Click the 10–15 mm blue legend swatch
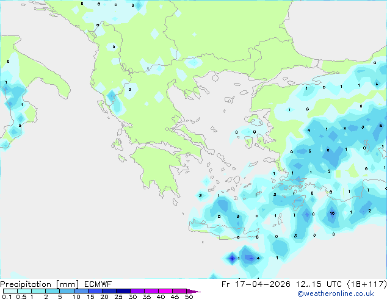This screenshot has height=299, width=387. (81, 291)
